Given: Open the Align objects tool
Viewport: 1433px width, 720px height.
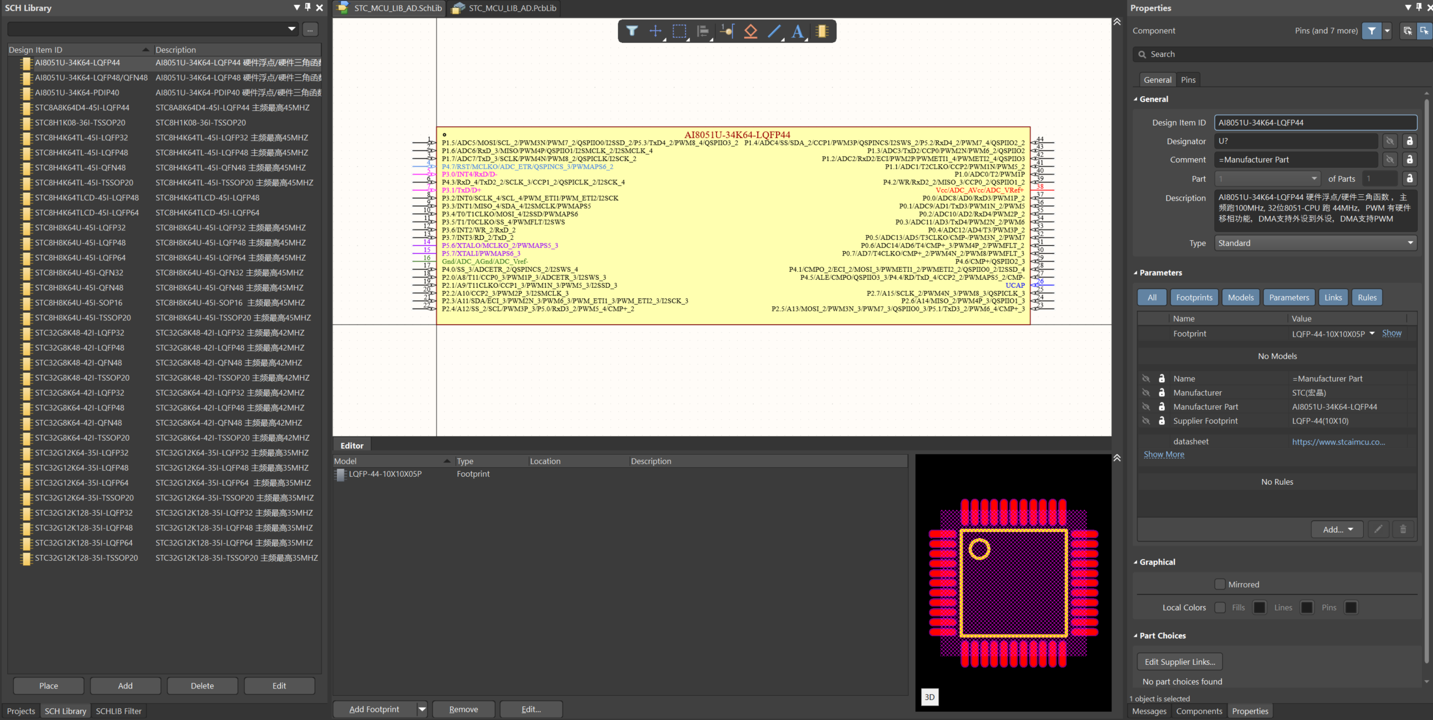Looking at the screenshot, I should click(x=703, y=31).
